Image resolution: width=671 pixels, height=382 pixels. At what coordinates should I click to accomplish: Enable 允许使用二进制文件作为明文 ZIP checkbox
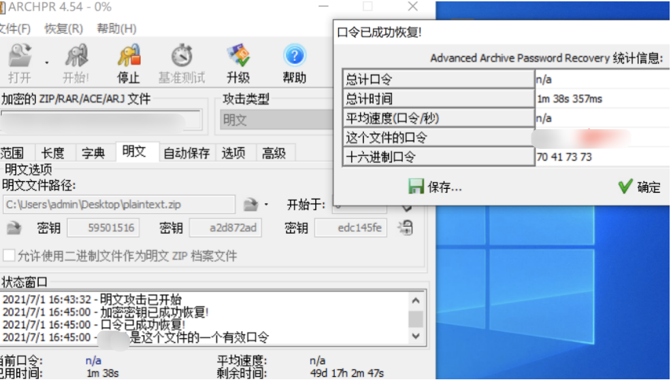(10, 256)
